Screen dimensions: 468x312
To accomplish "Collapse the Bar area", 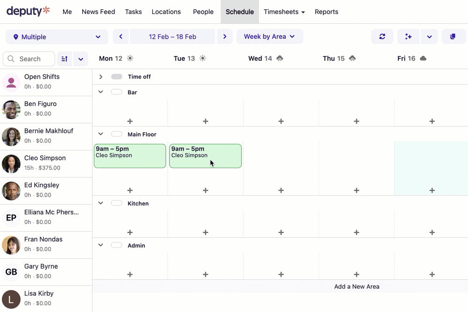I will tap(100, 92).
